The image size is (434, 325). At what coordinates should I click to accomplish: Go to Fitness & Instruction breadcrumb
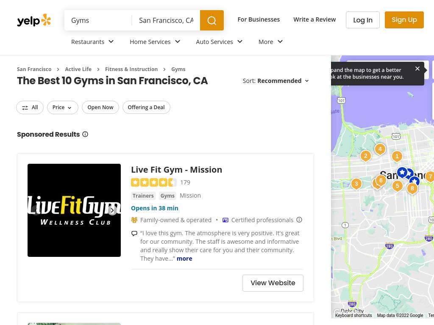click(x=131, y=69)
